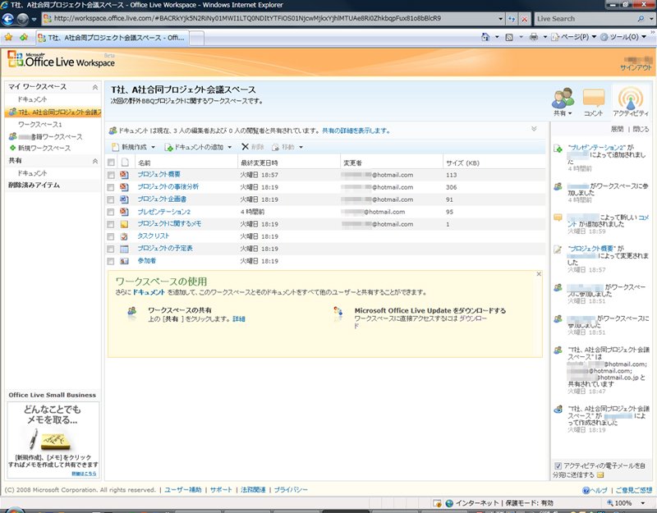
Task: Click the refresh button in address bar
Action: (x=512, y=19)
